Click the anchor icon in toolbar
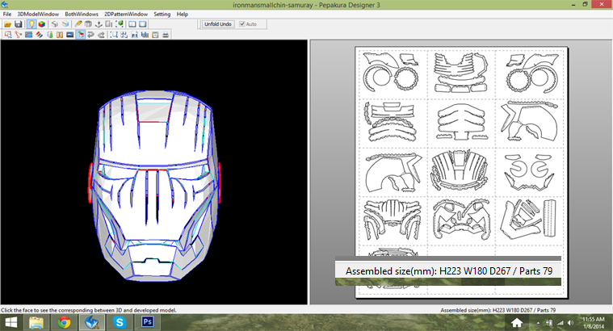This screenshot has width=613, height=331. point(99,24)
